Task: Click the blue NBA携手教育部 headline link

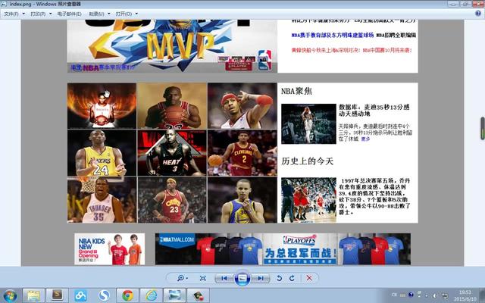Action: (x=333, y=35)
